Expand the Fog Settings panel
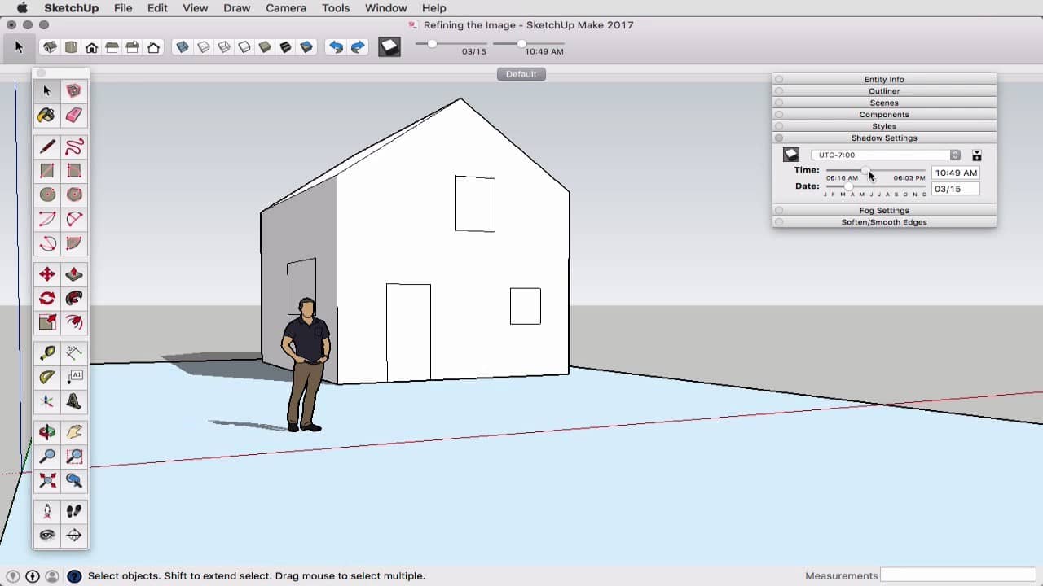 884,211
